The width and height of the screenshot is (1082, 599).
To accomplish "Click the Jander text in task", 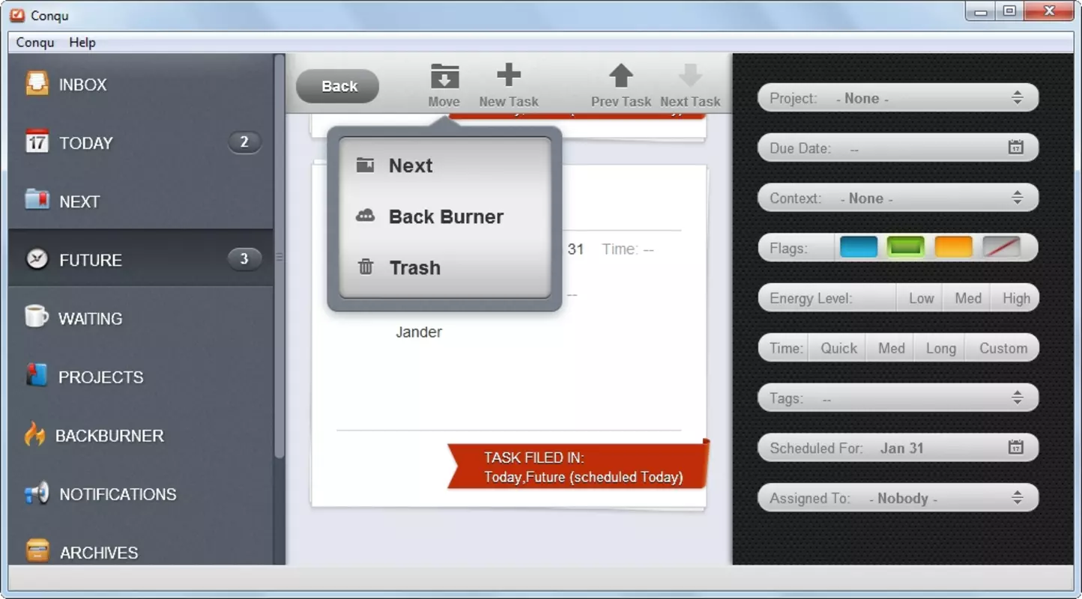I will coord(418,332).
